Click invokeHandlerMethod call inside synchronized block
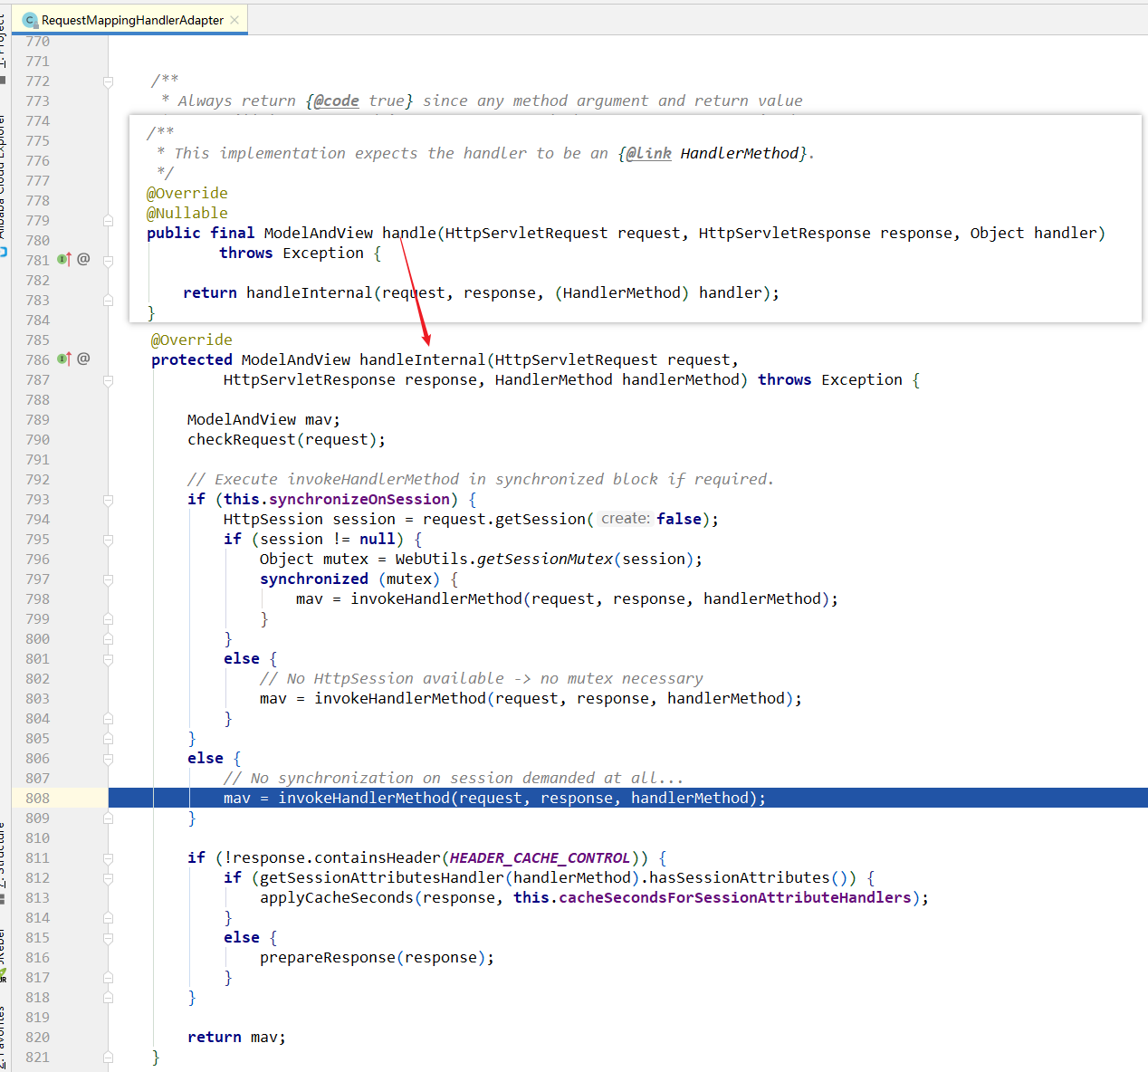 click(436, 599)
